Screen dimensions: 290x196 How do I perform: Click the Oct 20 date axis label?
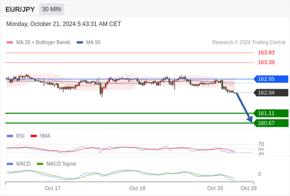point(215,188)
